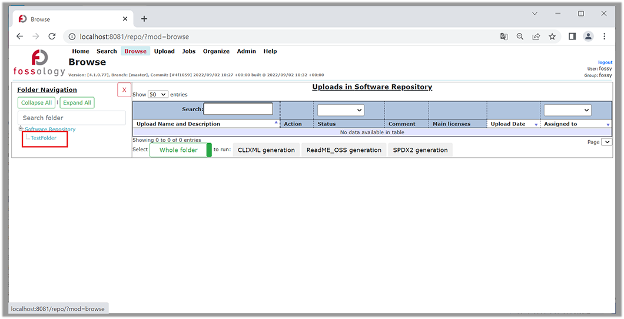Screen dimensions: 624x319
Task: Go back using browser back arrow
Action: (x=19, y=36)
